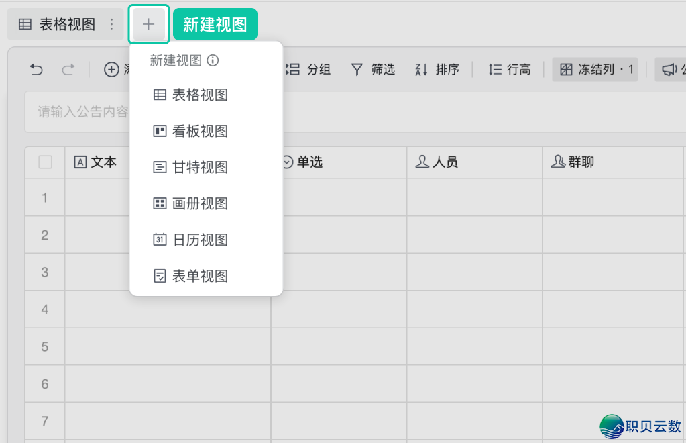
Task: Undo the last action
Action: point(36,70)
